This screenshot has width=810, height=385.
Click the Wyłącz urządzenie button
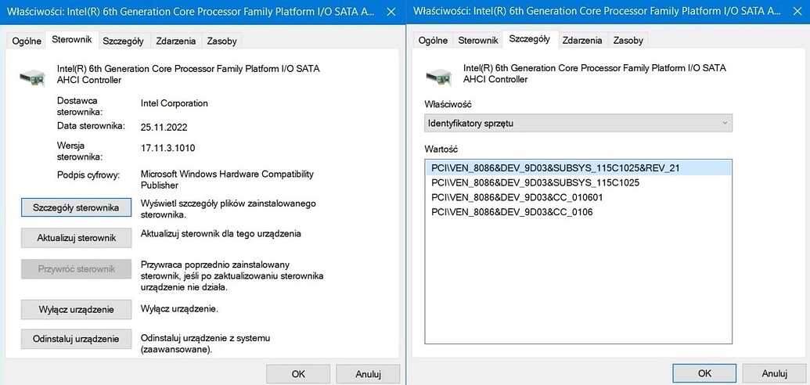[x=76, y=309]
